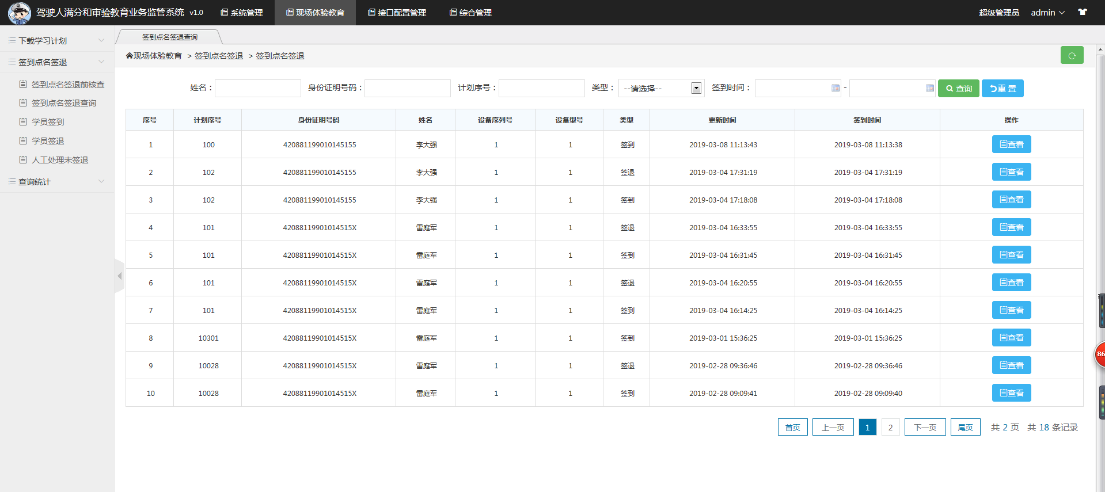Focus the 计划序号 input field
1105x492 pixels.
tap(542, 88)
